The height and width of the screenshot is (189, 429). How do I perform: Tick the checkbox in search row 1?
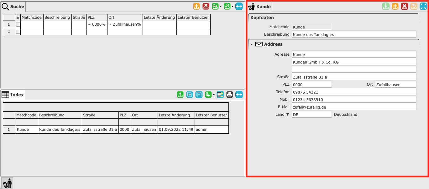click(18, 24)
